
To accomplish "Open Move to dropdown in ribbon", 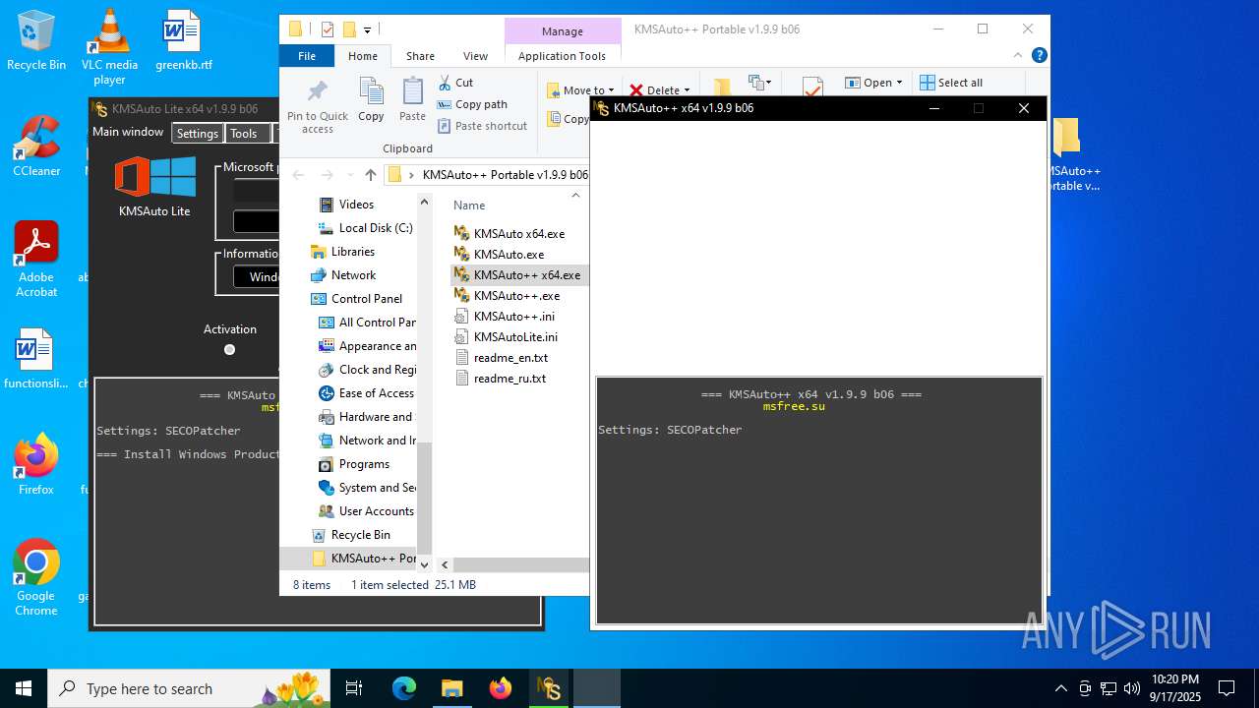I will click(x=580, y=90).
